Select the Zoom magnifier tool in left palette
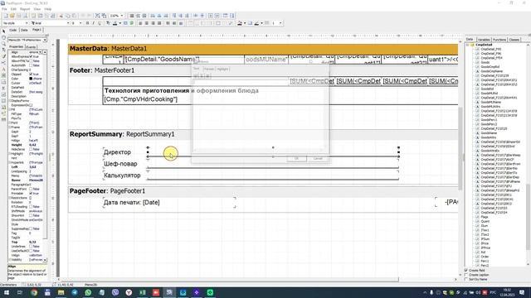The image size is (531, 298). 3,44
